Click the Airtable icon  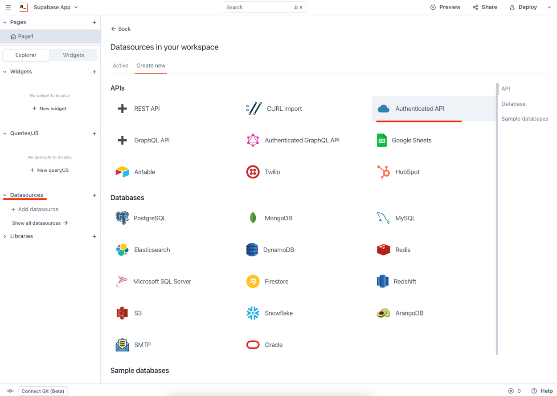click(x=122, y=172)
